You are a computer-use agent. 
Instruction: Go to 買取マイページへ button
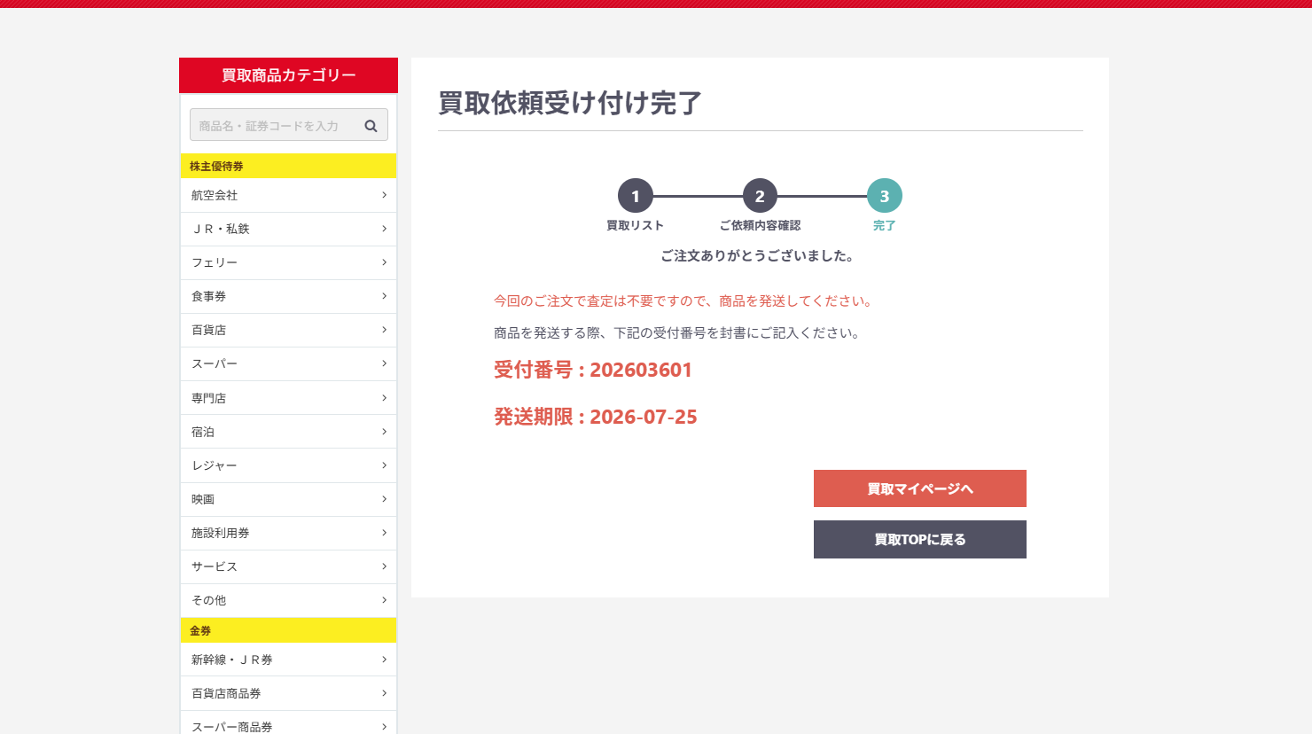(x=920, y=488)
